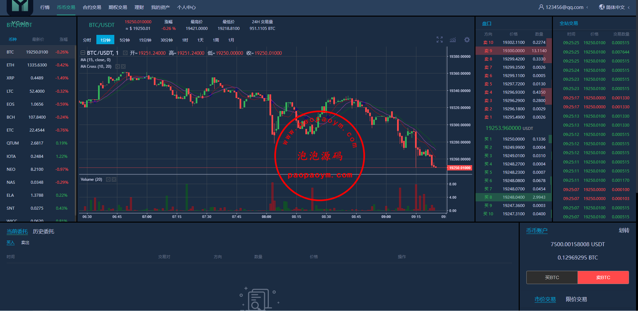
Task: Choose the 30分钟 chart interval
Action: [166, 40]
